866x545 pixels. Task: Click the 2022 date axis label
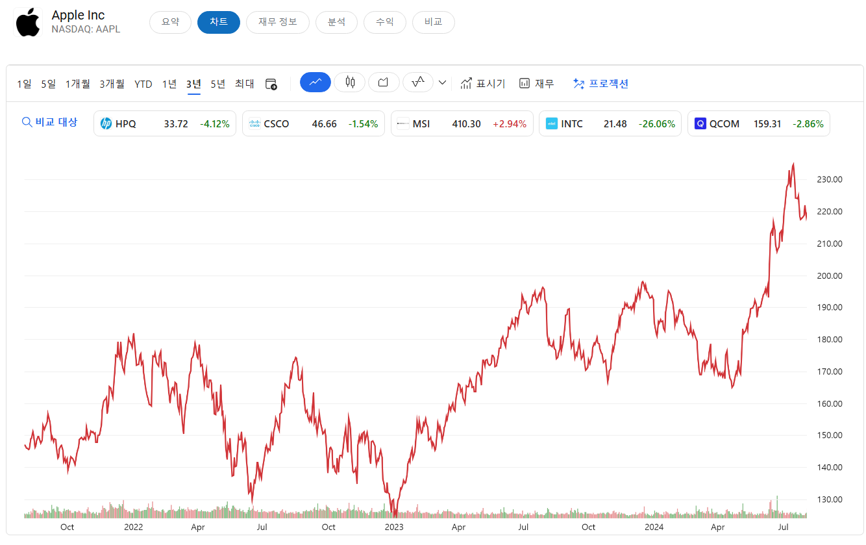pyautogui.click(x=133, y=527)
